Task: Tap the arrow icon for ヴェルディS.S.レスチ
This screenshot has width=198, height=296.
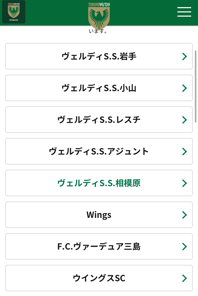Action: pyautogui.click(x=185, y=120)
